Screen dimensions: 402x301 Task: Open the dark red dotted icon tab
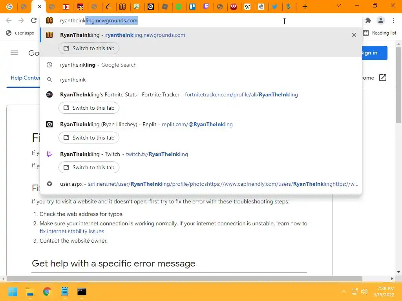pos(233,7)
